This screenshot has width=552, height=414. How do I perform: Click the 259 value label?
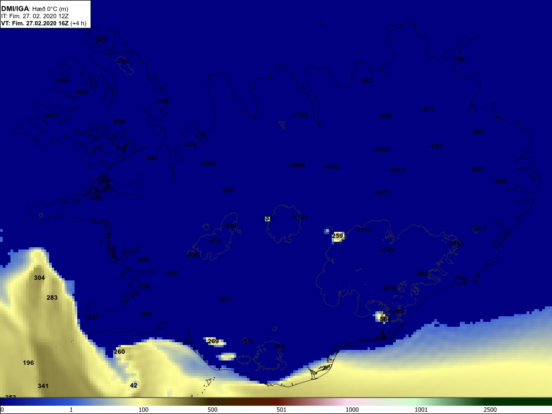pyautogui.click(x=338, y=236)
